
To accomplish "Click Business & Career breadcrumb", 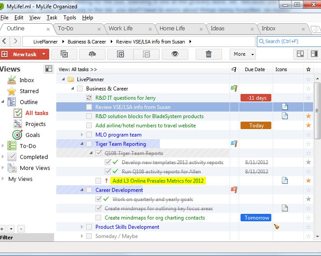I will pos(87,42).
